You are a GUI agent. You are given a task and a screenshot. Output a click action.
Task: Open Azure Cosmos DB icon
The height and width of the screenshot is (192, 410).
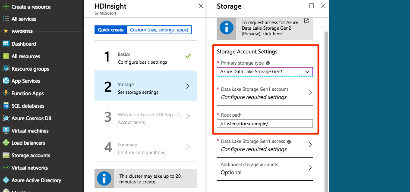(x=6, y=118)
